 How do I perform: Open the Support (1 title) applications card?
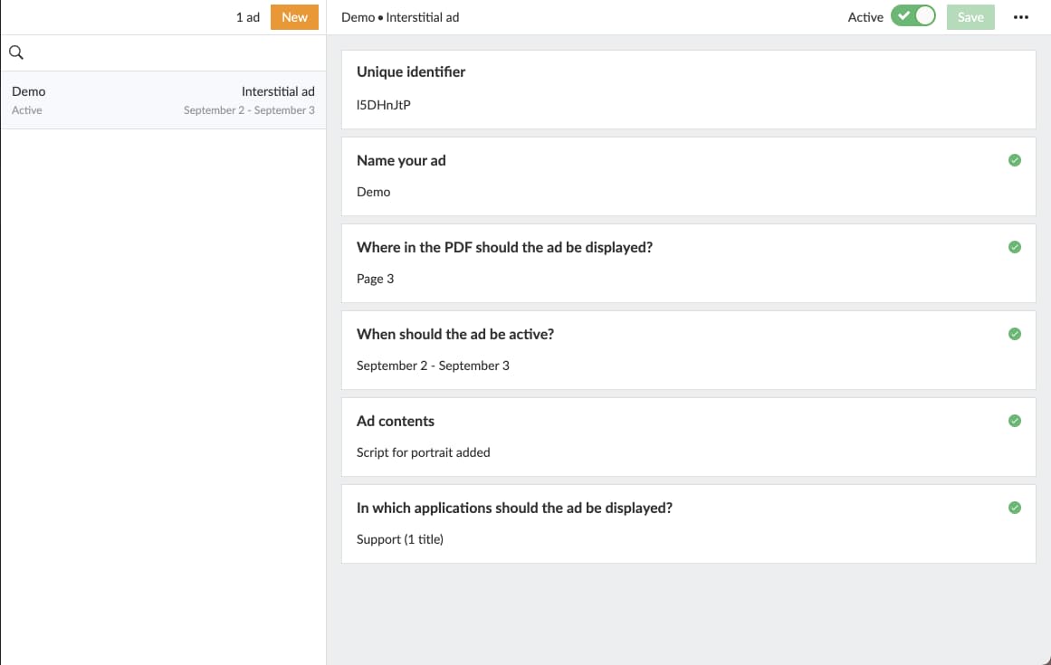[634, 523]
